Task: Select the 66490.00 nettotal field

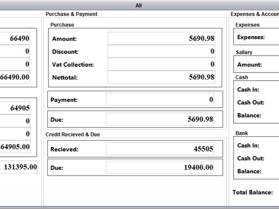Action: coord(15,77)
